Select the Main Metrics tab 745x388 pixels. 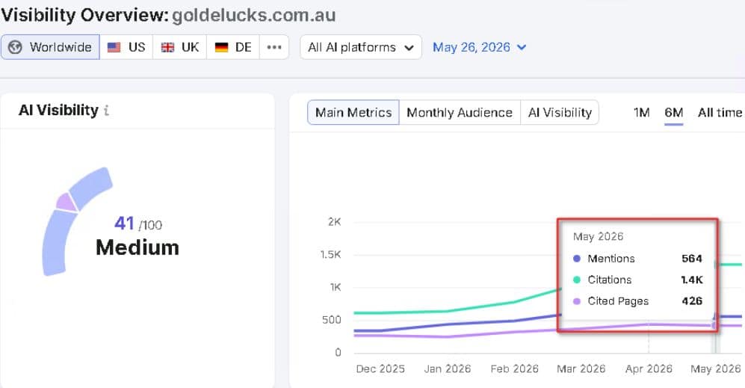[353, 112]
